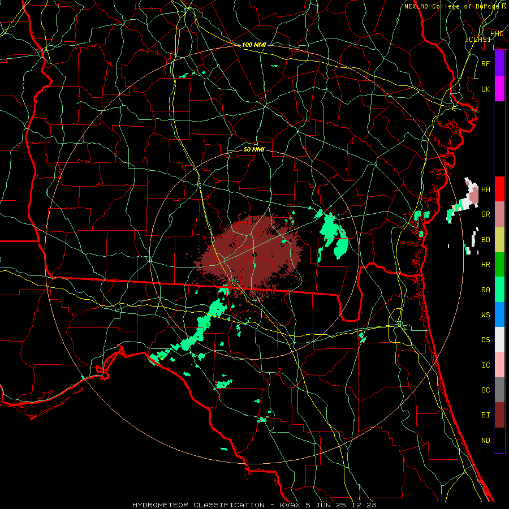Click the 'BI' legend label
The height and width of the screenshot is (509, 509).
pyautogui.click(x=485, y=415)
